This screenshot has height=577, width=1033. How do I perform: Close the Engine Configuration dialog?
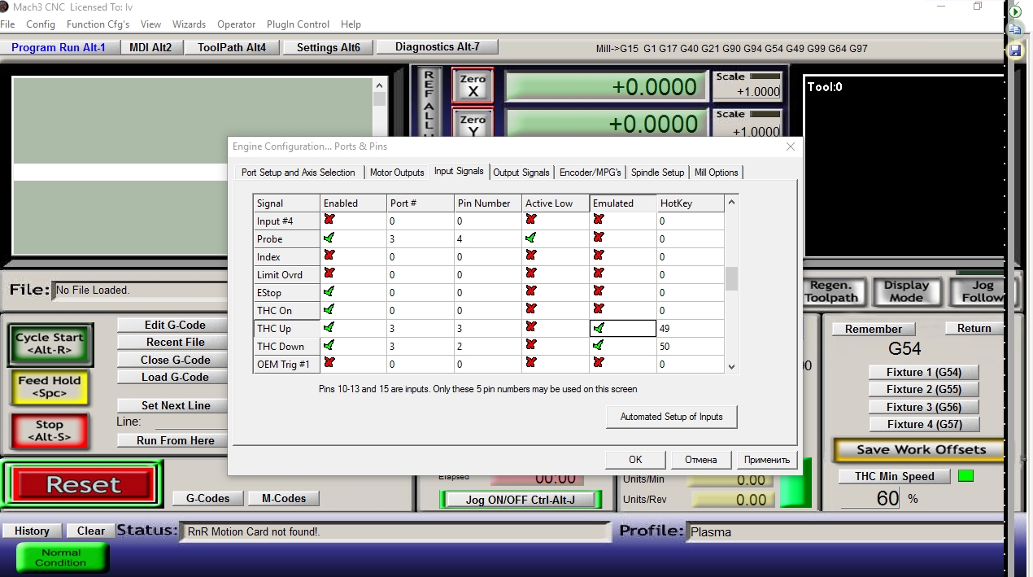[790, 146]
